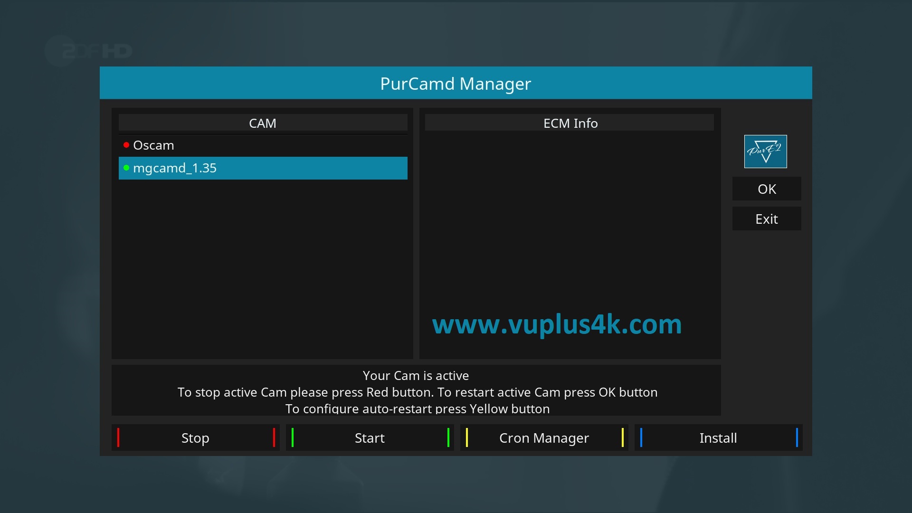This screenshot has height=513, width=912.
Task: Select the Oscam cam entry
Action: pos(263,145)
